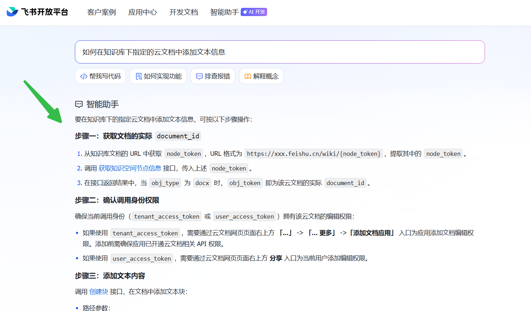
Task: Go to 应用中心 in top navigation
Action: (143, 12)
